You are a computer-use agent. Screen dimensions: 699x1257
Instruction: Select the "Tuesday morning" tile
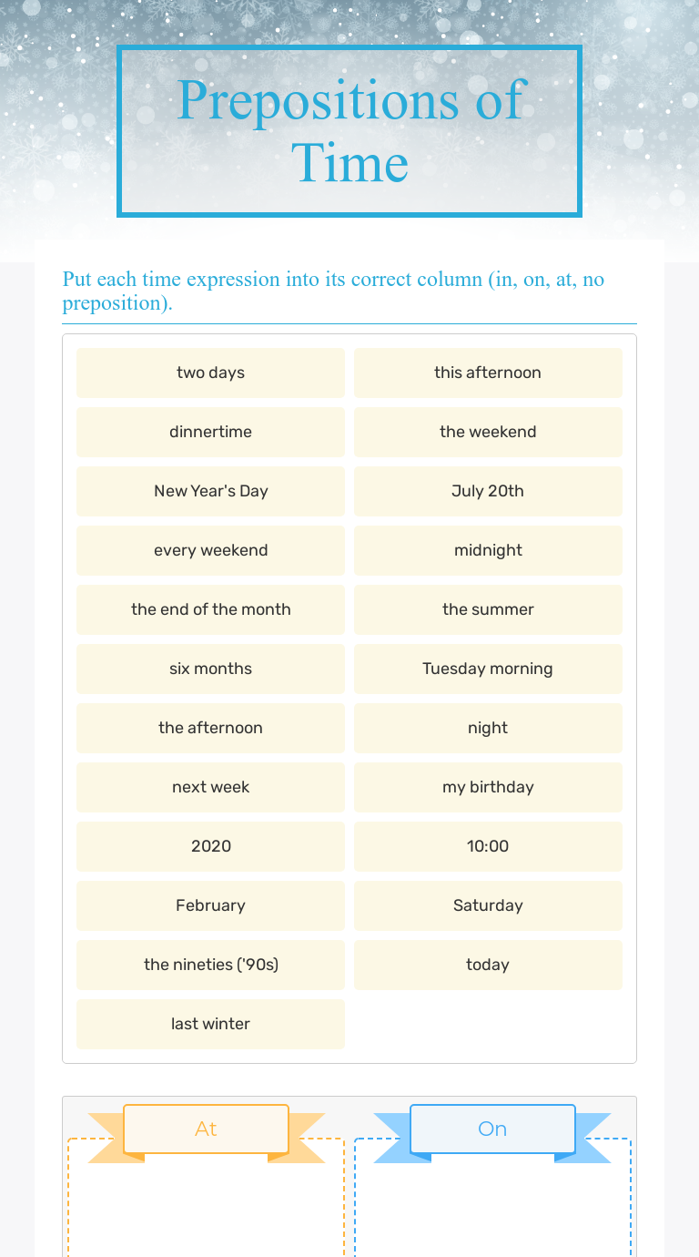[x=488, y=669]
